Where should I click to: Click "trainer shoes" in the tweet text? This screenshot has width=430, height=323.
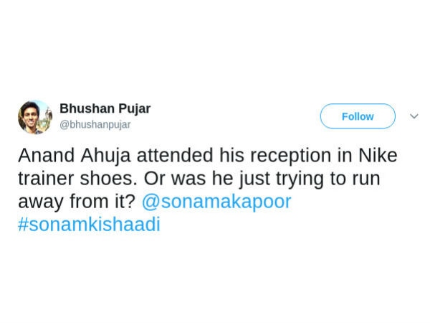[x=77, y=178]
